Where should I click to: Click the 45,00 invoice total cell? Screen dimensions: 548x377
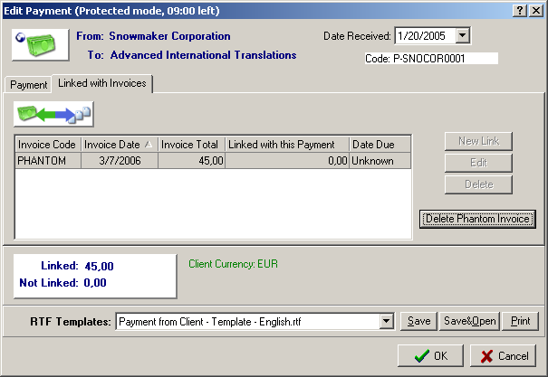(191, 161)
